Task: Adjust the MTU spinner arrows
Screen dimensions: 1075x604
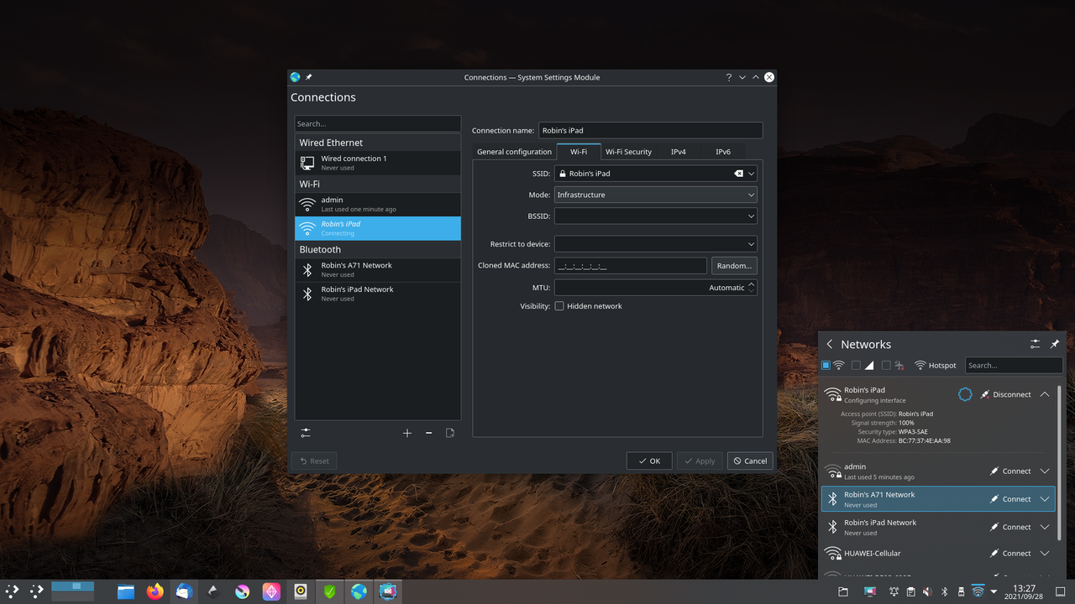Action: click(752, 287)
